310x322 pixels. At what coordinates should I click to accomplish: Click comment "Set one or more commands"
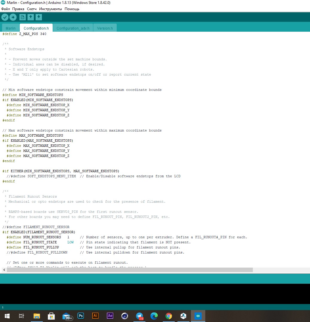click(x=67, y=263)
